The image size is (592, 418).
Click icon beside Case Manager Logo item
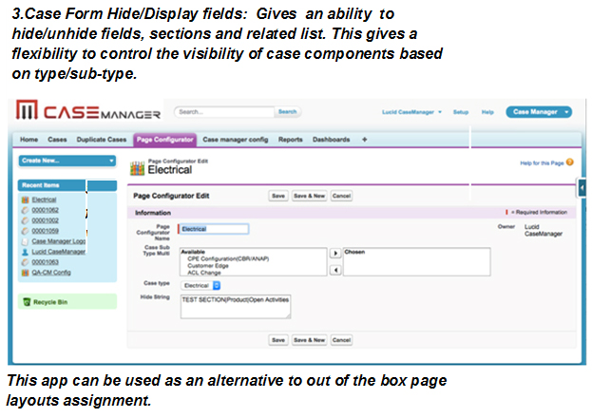(26, 241)
